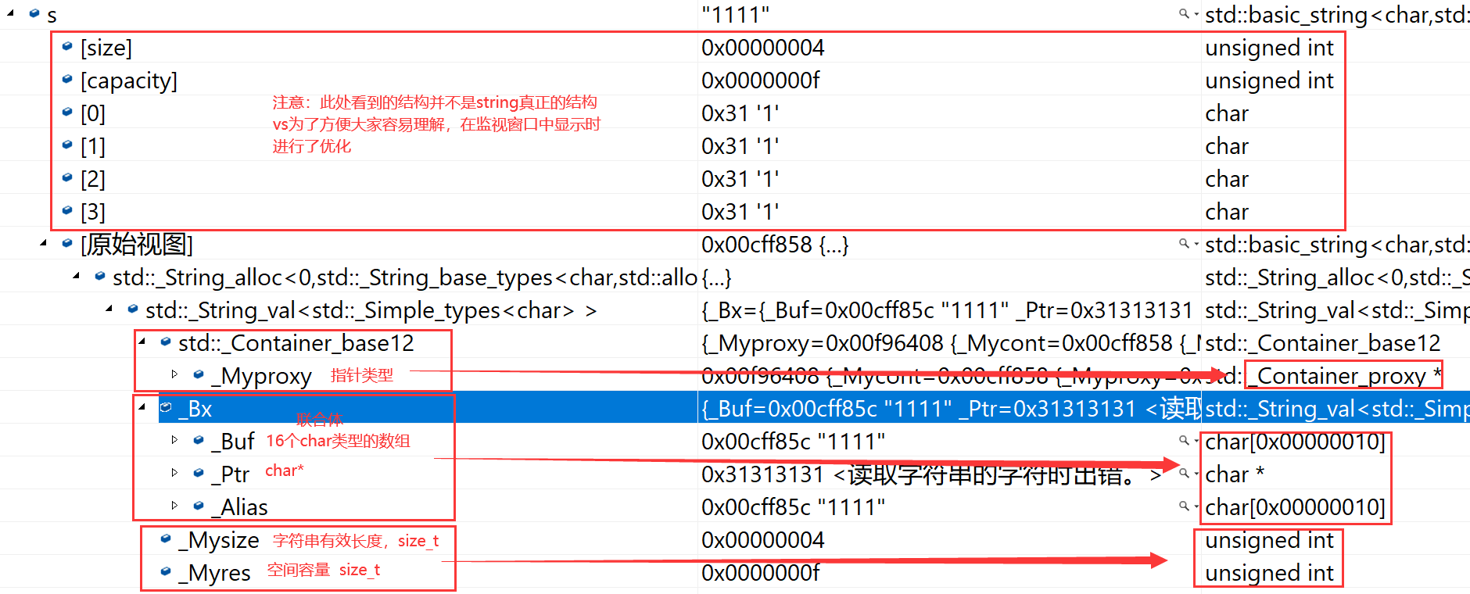Click value 0x00cff85c "1111" in _Alias row
Viewport: 1470px width, 594px height.
click(x=794, y=507)
